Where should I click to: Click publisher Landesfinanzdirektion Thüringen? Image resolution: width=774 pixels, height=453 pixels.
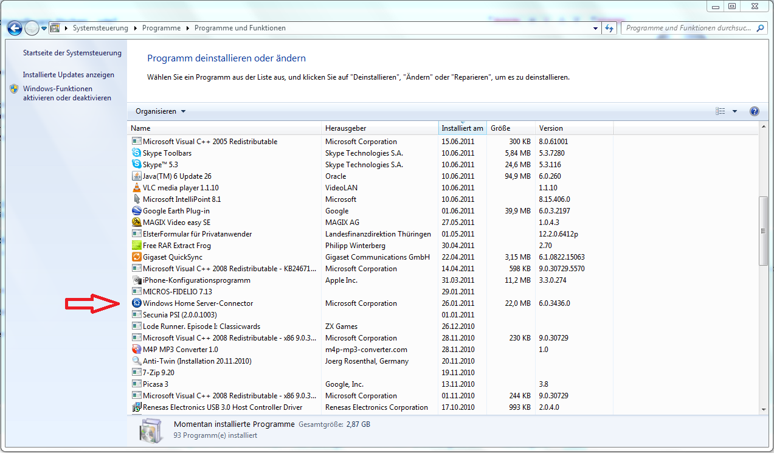click(378, 234)
